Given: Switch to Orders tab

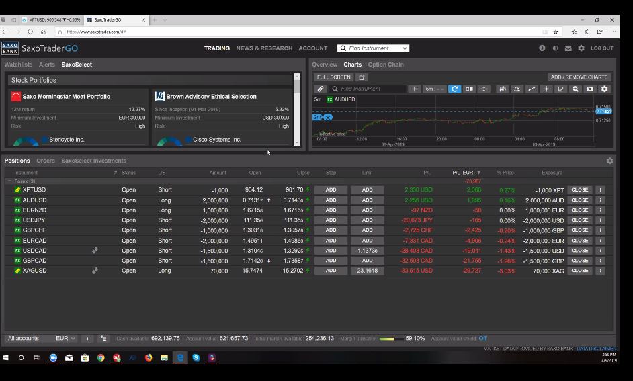Looking at the screenshot, I should point(46,161).
